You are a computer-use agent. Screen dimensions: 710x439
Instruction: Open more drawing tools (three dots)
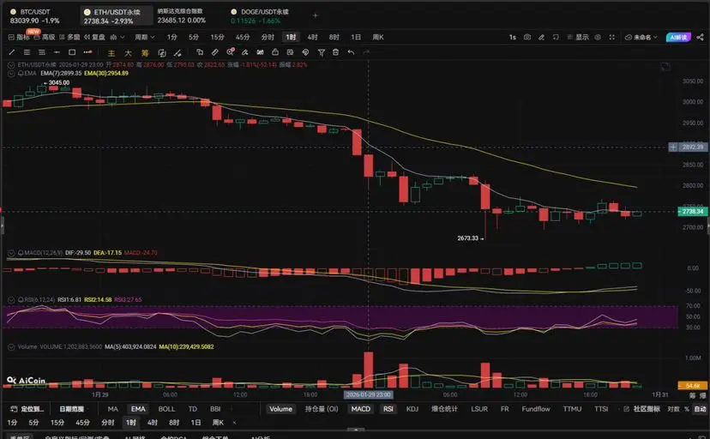click(87, 52)
